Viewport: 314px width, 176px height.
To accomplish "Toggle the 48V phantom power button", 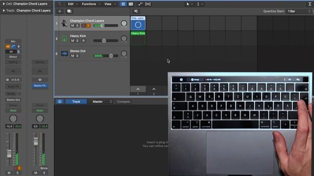I will (x=8, y=46).
